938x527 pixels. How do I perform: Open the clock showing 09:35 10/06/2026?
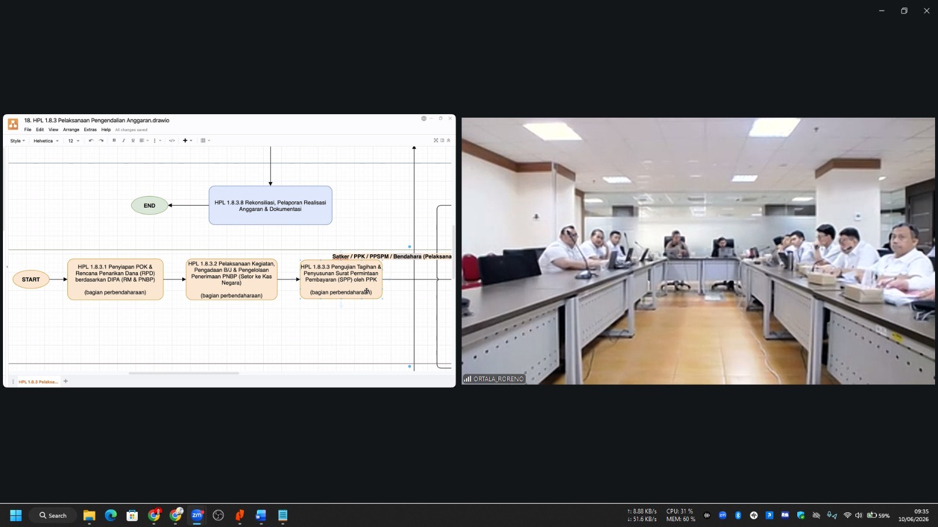914,515
